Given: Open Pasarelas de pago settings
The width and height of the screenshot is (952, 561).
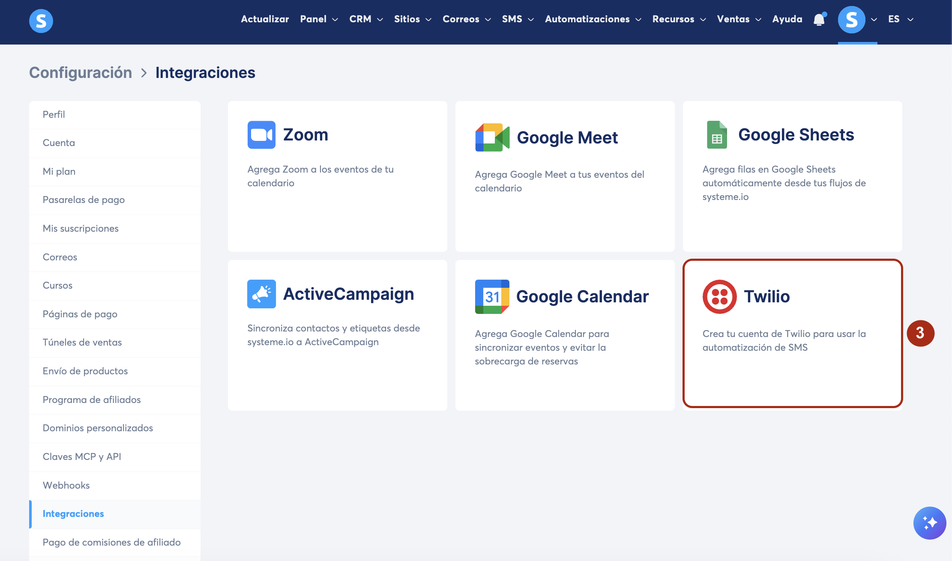Looking at the screenshot, I should click(x=115, y=200).
